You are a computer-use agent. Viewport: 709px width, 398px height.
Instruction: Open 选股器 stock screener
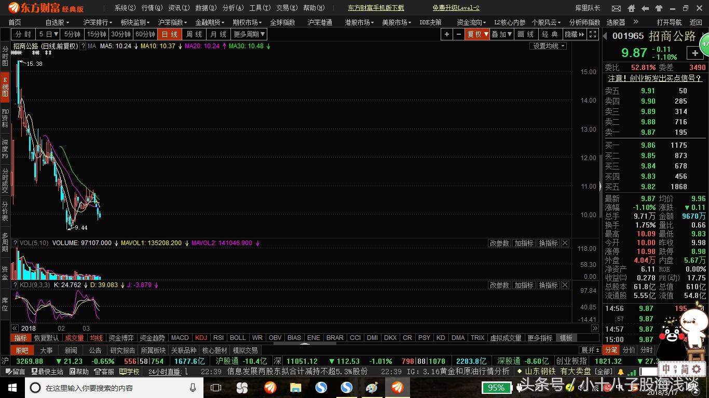tap(616, 22)
